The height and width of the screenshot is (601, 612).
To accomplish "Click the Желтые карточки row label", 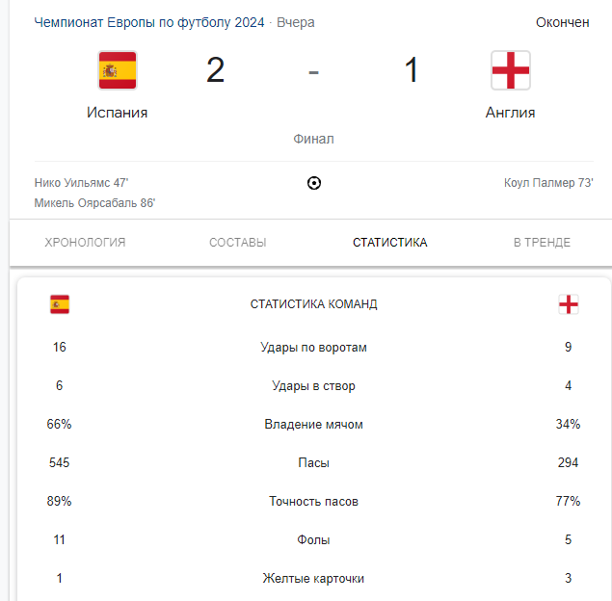I will pos(313,578).
